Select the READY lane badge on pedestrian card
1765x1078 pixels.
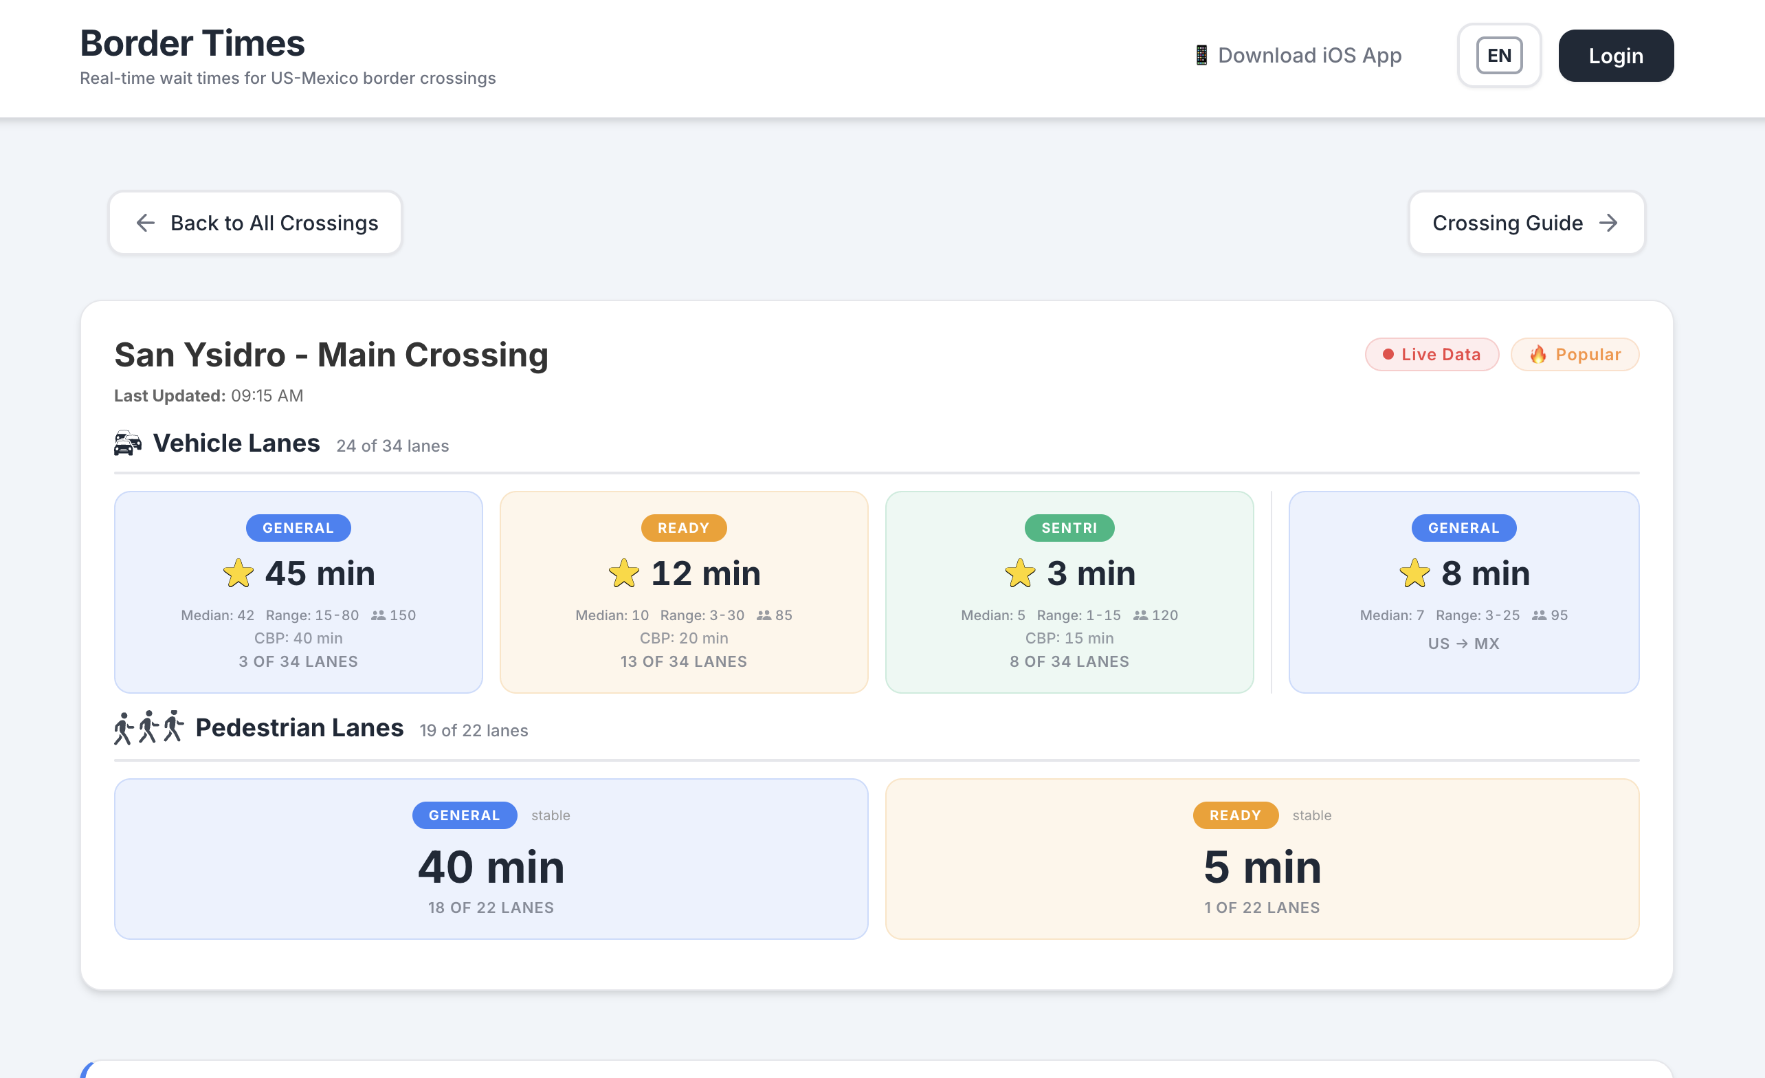(x=1235, y=815)
